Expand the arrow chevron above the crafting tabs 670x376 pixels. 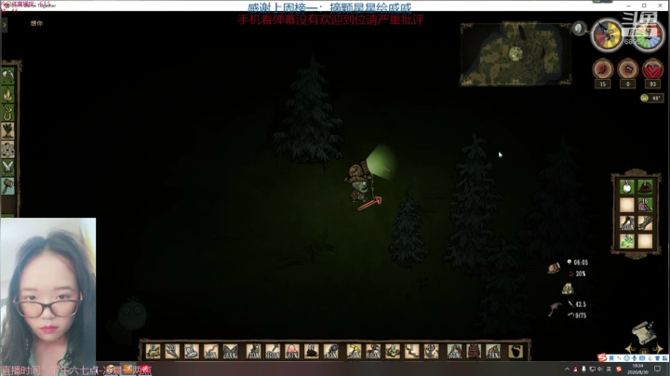pyautogui.click(x=5, y=25)
